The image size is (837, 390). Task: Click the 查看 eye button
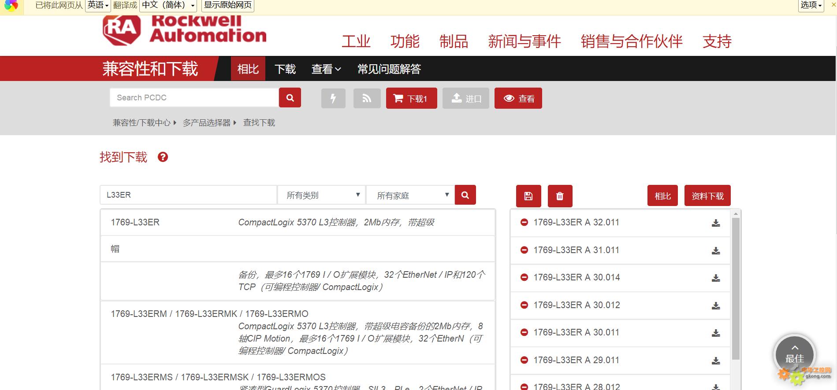518,98
